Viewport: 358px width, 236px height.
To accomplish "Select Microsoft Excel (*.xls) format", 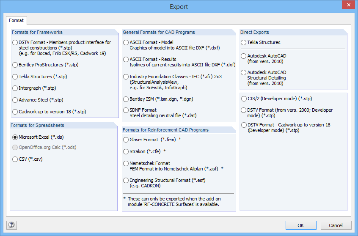I will pos(16,137).
